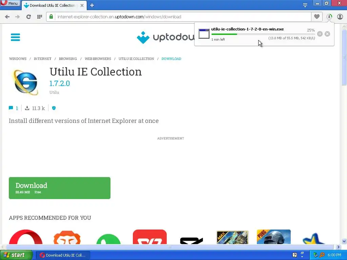Open the user account profile icon
The image size is (347, 260).
click(x=340, y=17)
